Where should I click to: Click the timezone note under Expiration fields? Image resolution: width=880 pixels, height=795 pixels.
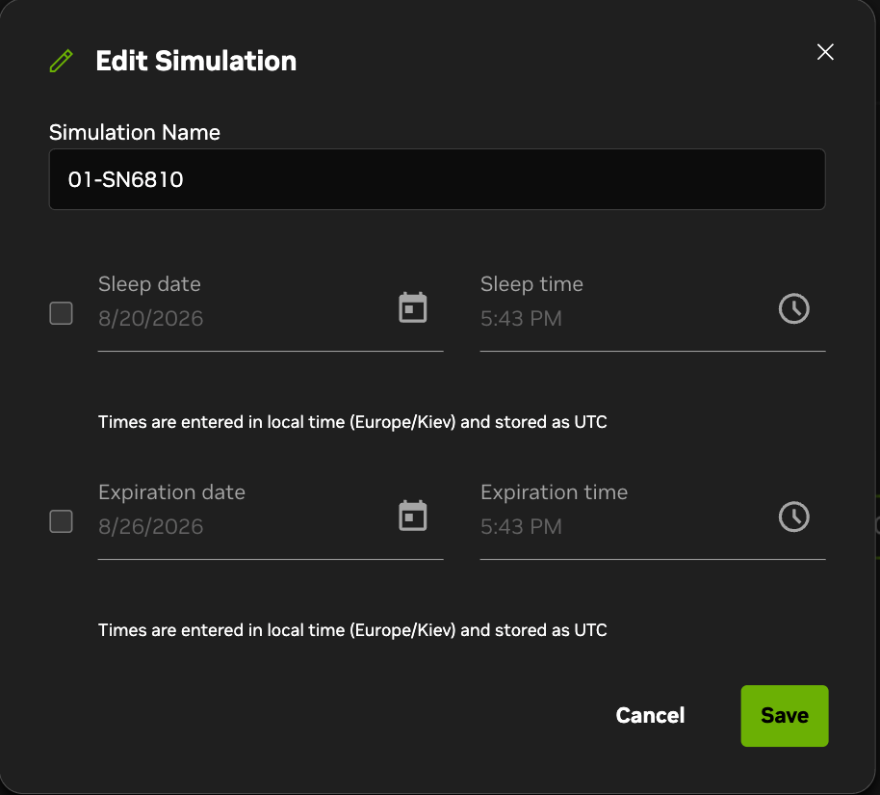pyautogui.click(x=352, y=630)
